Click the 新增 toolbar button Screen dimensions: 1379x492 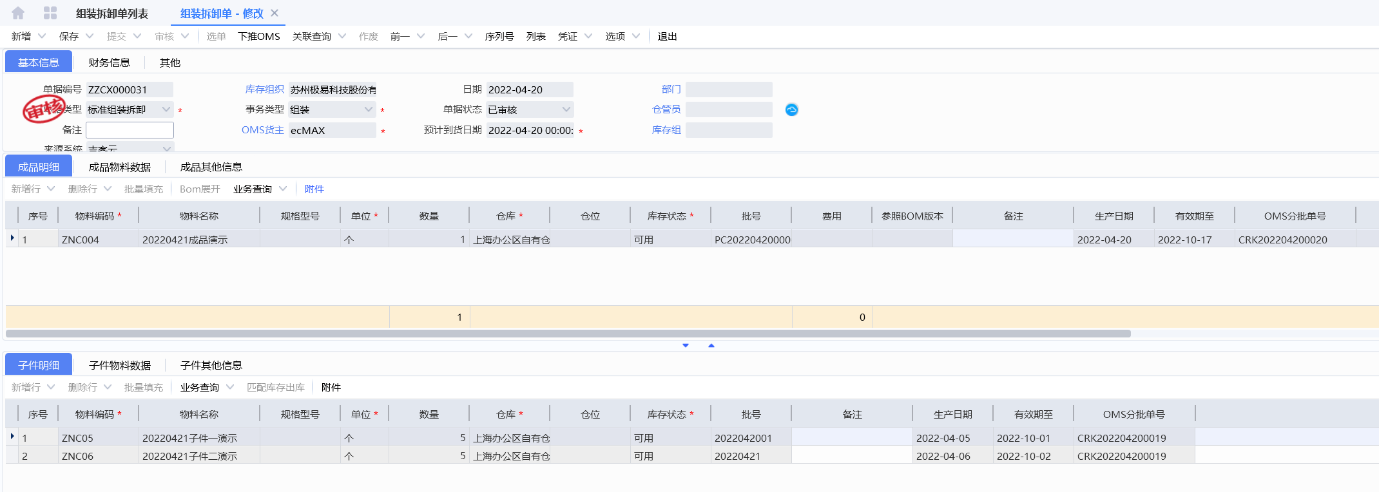coord(21,37)
